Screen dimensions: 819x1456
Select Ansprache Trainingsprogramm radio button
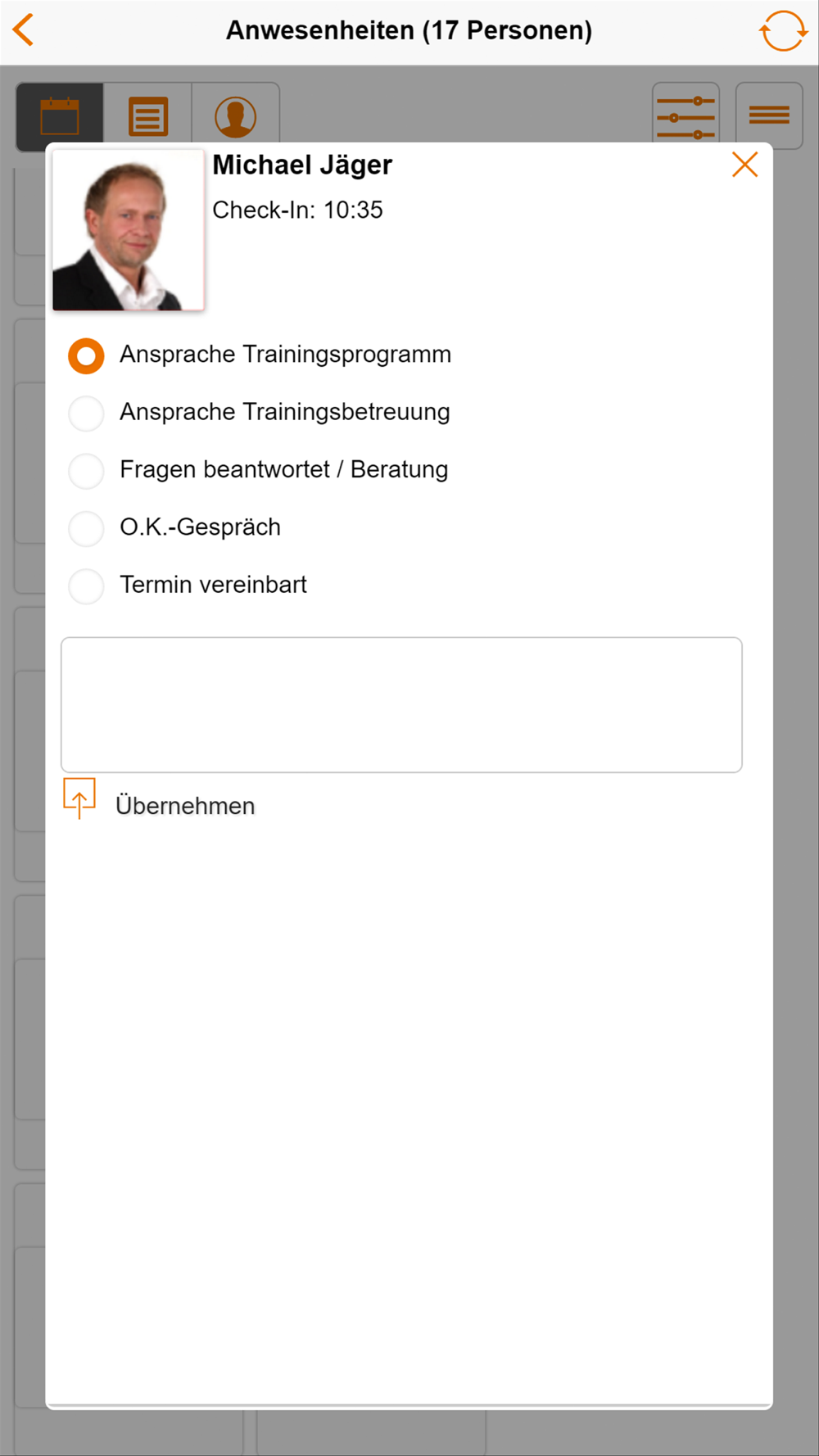coord(86,356)
